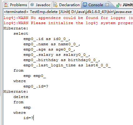Image resolution: width=133 pixels, height=125 pixels.
Task: Click the 'delete' keyword in console output
Action: [x=21, y=97]
